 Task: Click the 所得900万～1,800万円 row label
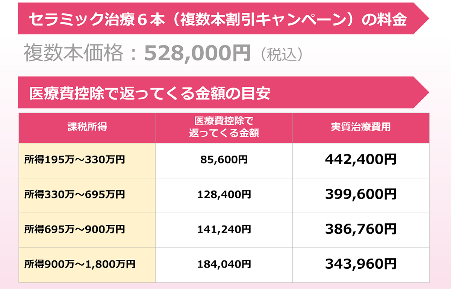80,264
